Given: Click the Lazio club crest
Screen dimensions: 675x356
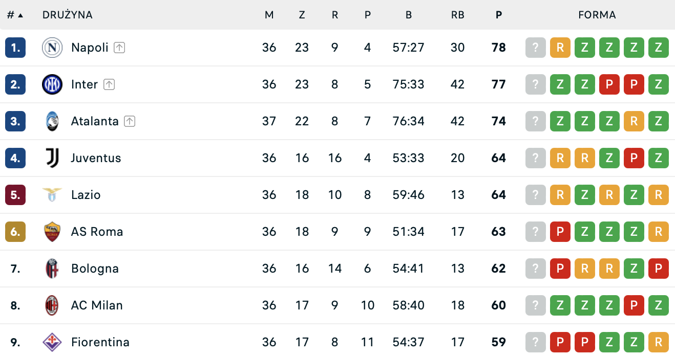Looking at the screenshot, I should point(52,194).
